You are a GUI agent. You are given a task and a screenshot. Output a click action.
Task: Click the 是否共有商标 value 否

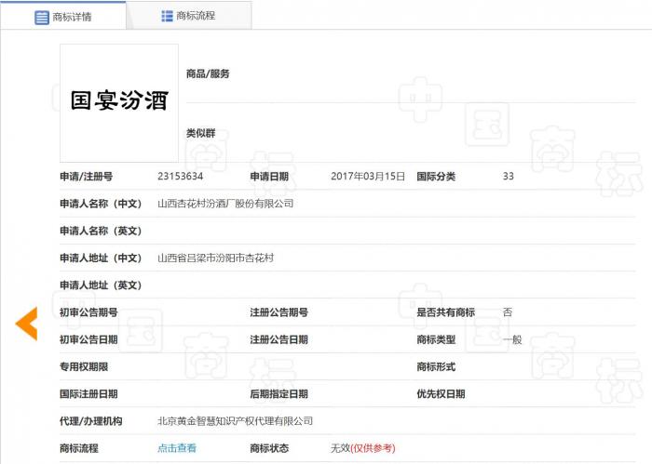508,312
